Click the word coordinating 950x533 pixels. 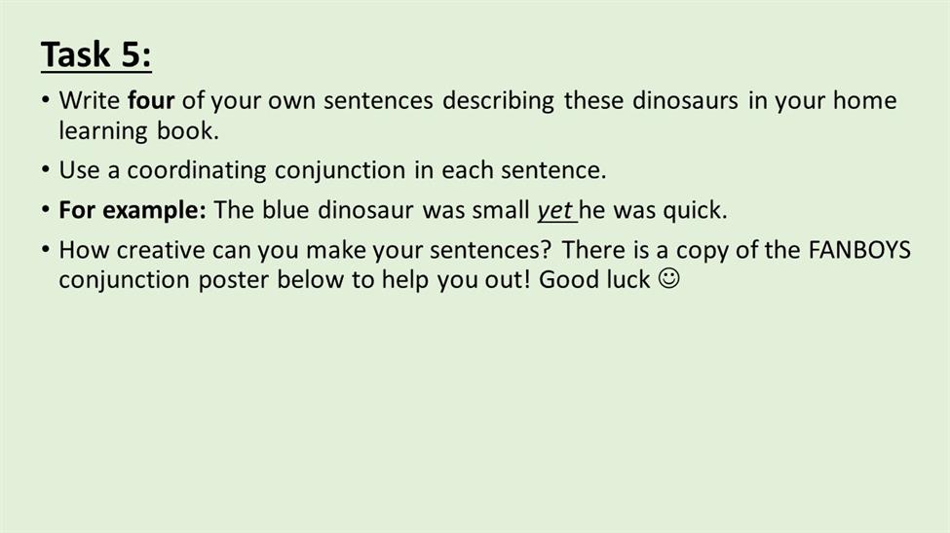(196, 170)
